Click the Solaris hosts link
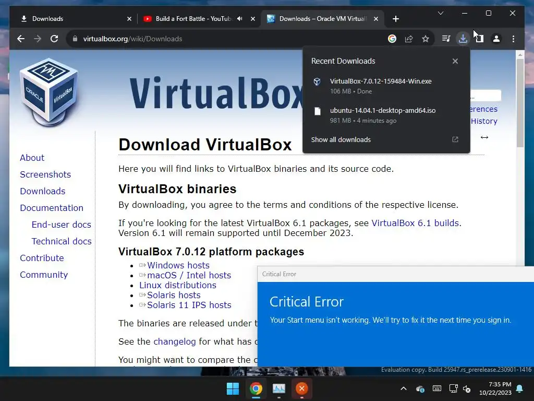 (x=174, y=295)
